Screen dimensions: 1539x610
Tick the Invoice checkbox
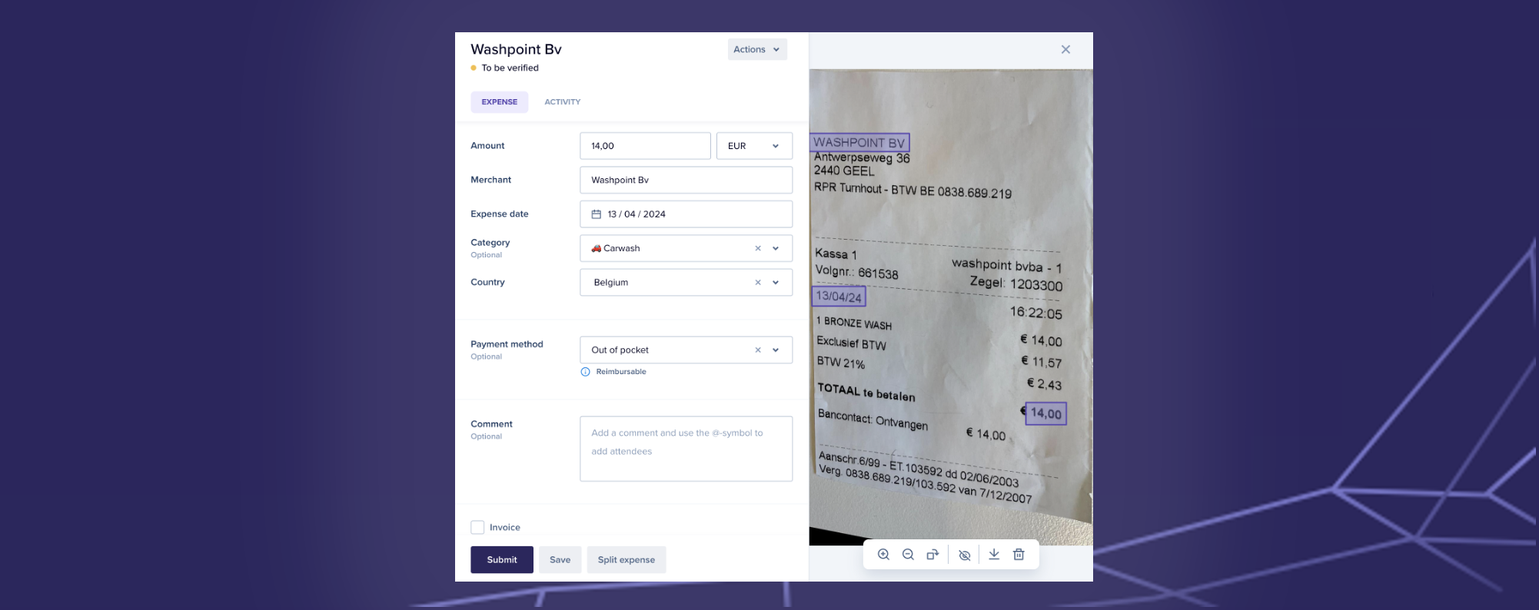tap(477, 527)
